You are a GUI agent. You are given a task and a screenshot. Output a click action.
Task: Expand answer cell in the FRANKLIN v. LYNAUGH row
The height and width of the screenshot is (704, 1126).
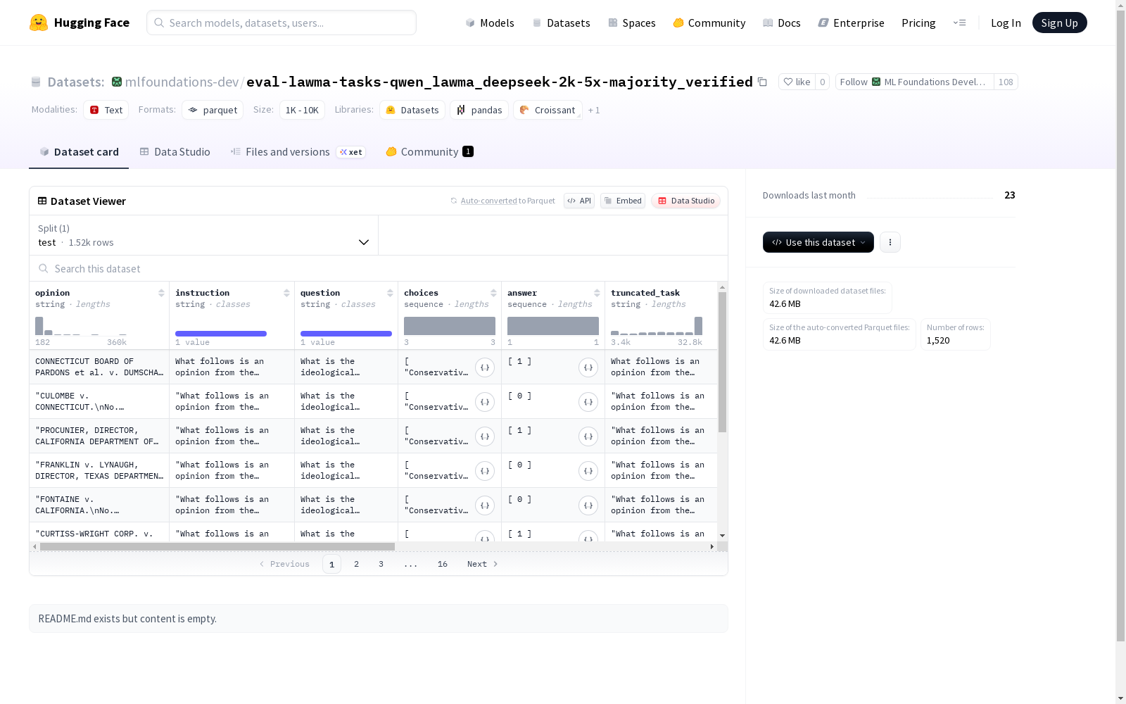point(588,471)
